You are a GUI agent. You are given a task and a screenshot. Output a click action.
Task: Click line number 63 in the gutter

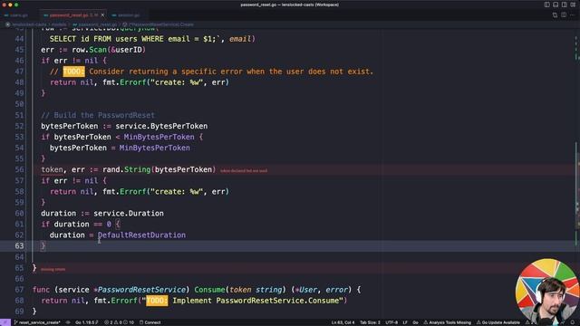pyautogui.click(x=19, y=245)
